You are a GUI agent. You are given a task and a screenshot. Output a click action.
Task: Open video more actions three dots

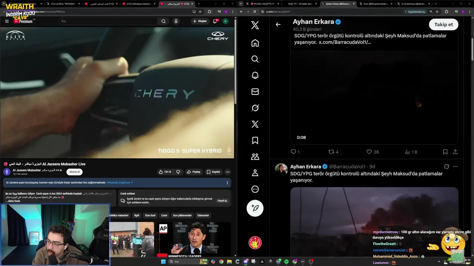point(228,172)
